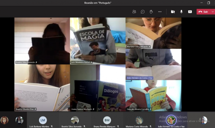The height and width of the screenshot is (128, 215).
Task: Expand the dropdown arrow beside Sair
Action: coord(212,12)
